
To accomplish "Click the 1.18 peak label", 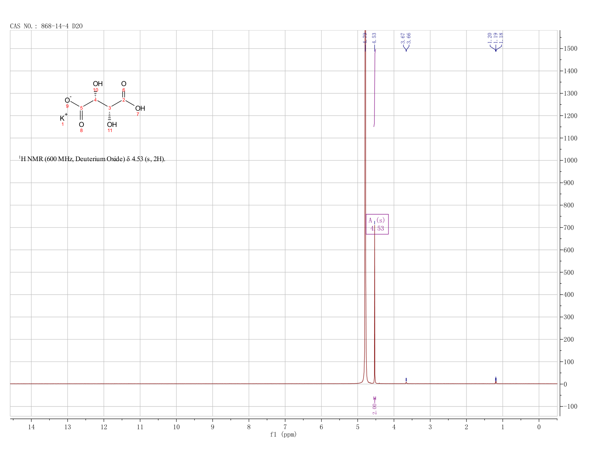I will click(x=501, y=38).
